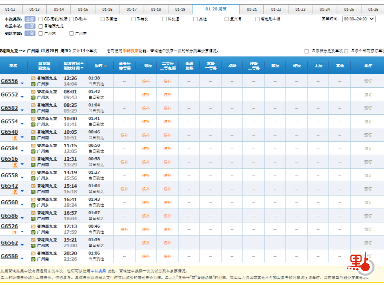The height and width of the screenshot is (285, 384).
Task: Select the 01-25 date tab
Action: pos(349,10)
